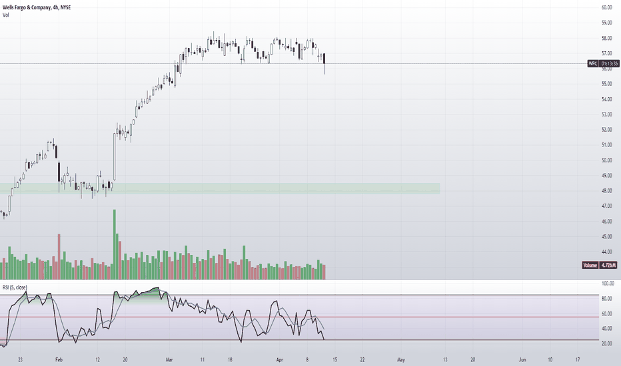Click the RSI 40.00 scale label
Screen dimensions: 621x366
click(608, 329)
